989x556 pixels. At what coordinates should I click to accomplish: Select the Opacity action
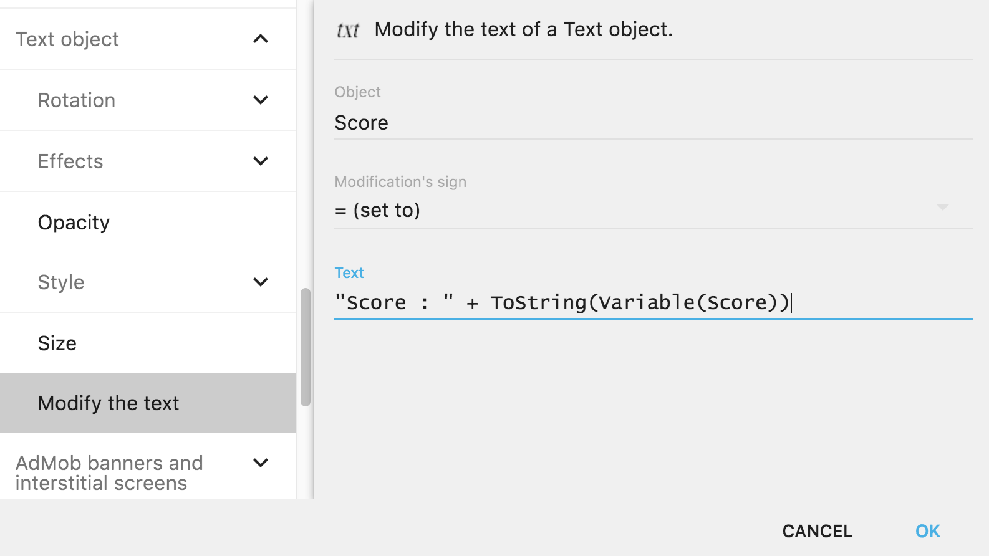point(74,223)
